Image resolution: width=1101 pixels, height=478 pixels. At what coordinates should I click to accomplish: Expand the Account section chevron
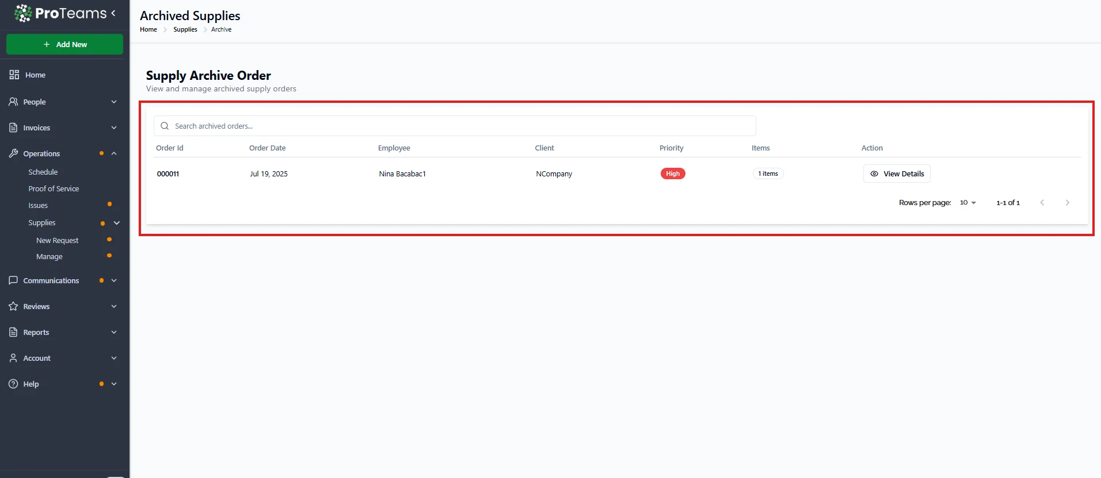tap(114, 358)
